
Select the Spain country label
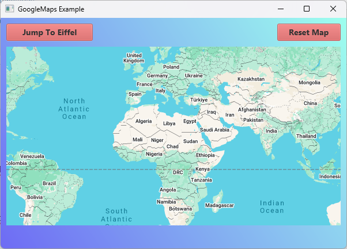pyautogui.click(x=135, y=94)
